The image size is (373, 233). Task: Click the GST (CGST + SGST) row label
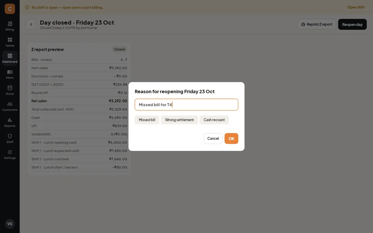pyautogui.click(x=47, y=85)
